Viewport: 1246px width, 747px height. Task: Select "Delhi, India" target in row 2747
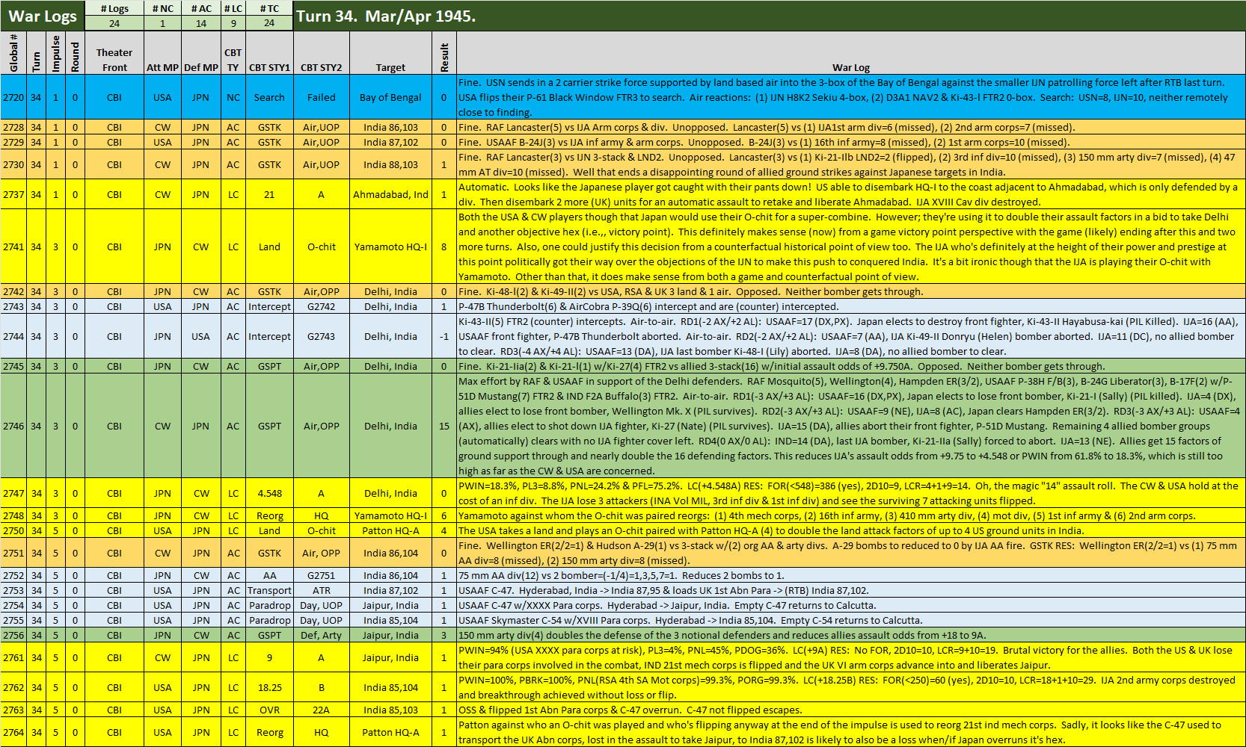point(391,493)
